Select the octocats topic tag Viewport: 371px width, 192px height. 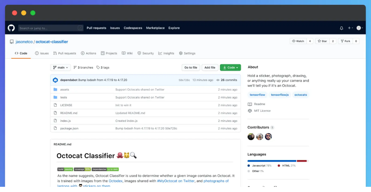click(x=301, y=95)
